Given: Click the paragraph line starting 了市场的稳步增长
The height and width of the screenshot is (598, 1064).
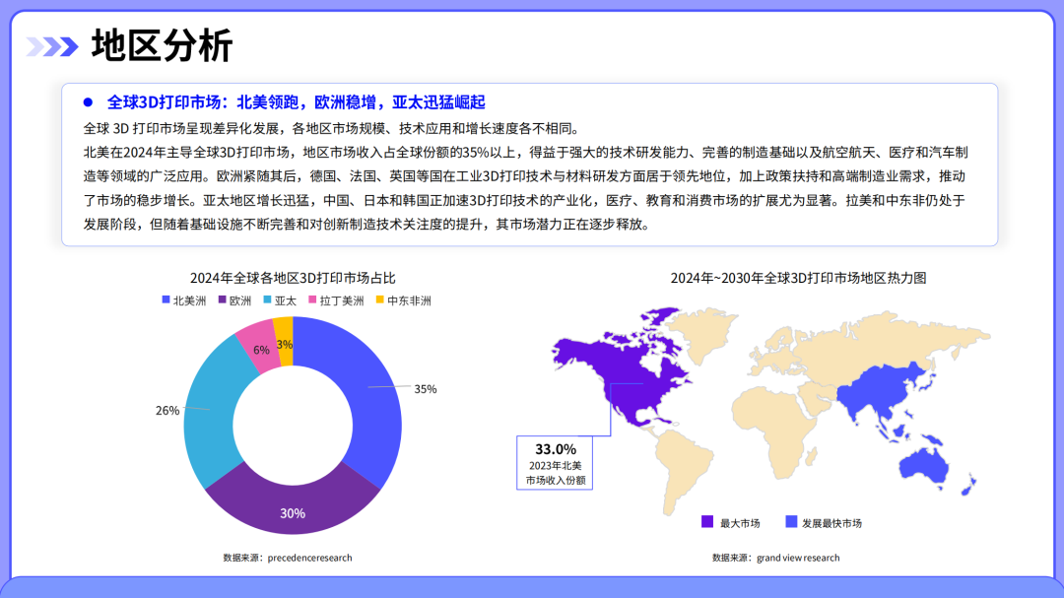Looking at the screenshot, I should (x=524, y=200).
